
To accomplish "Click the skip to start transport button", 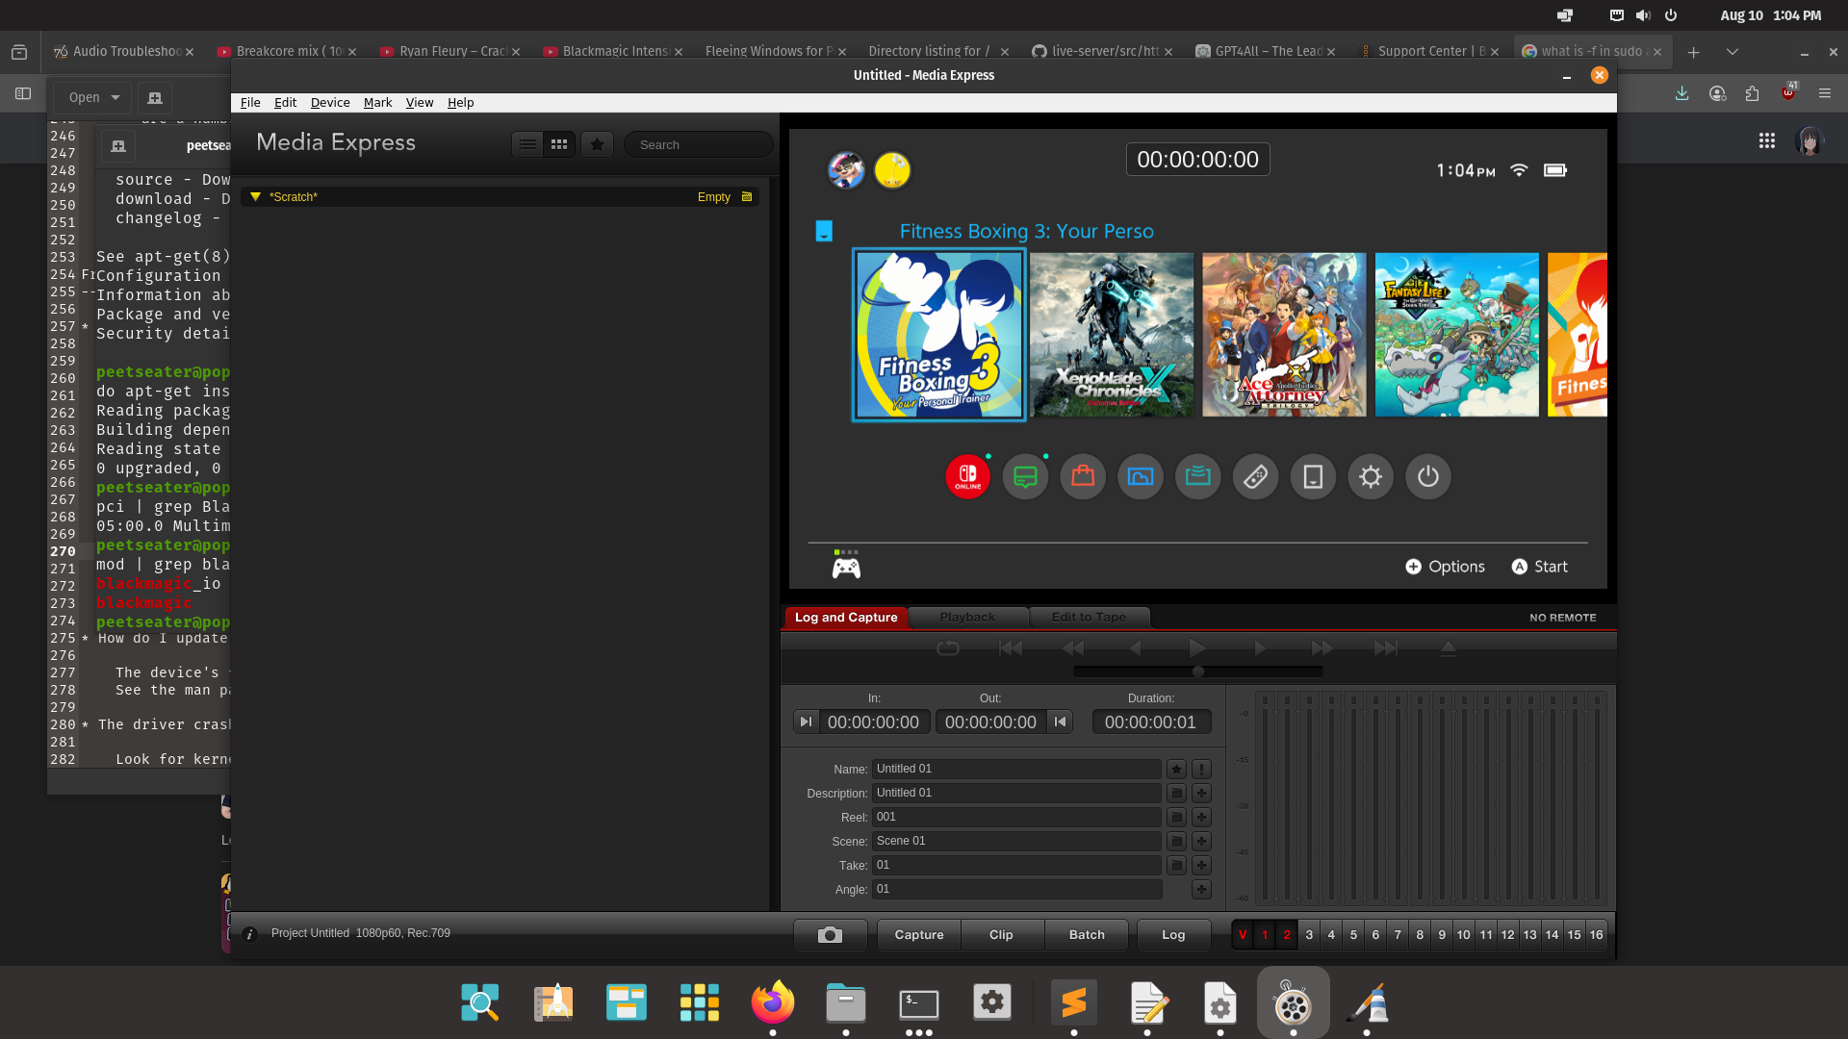I will coord(1011,647).
